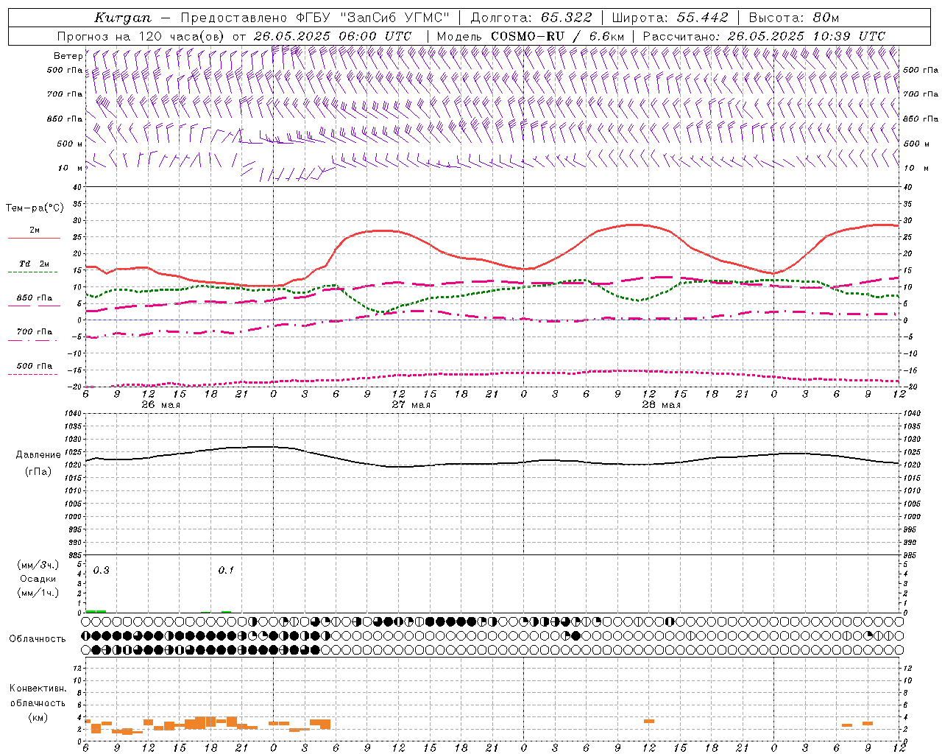The image size is (942, 754).
Task: Click the dashed line under 'Td 2м' legend
Action: point(32,272)
